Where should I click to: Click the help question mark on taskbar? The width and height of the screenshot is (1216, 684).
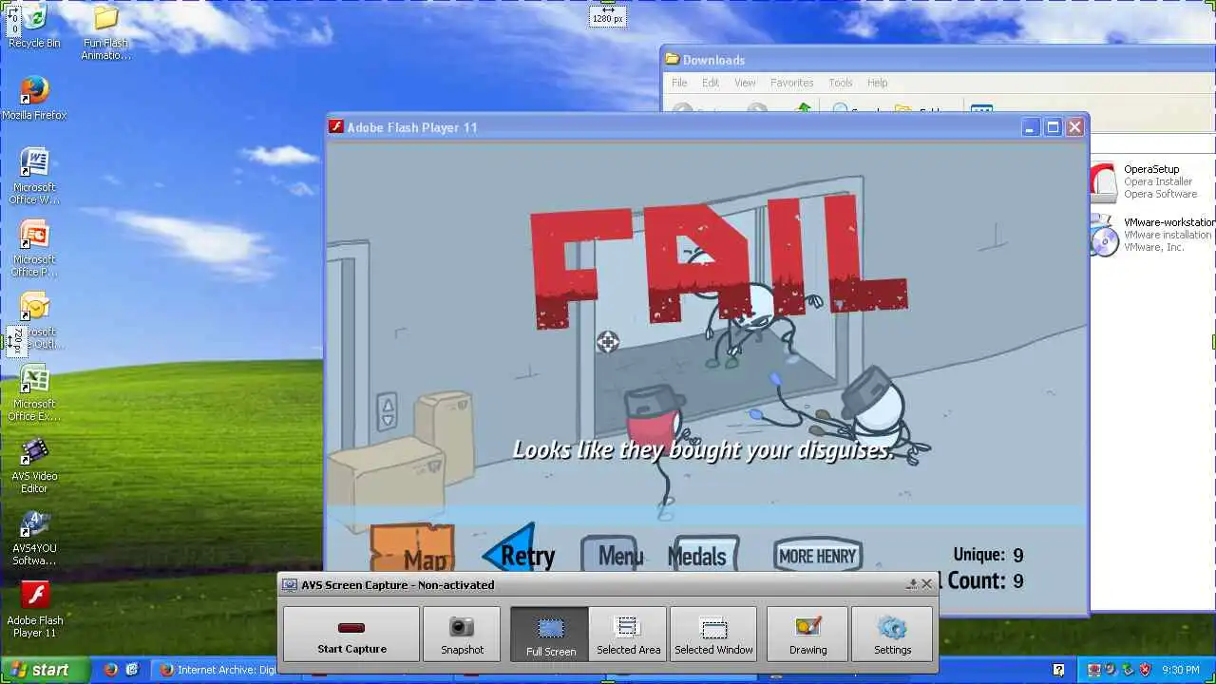[1058, 670]
